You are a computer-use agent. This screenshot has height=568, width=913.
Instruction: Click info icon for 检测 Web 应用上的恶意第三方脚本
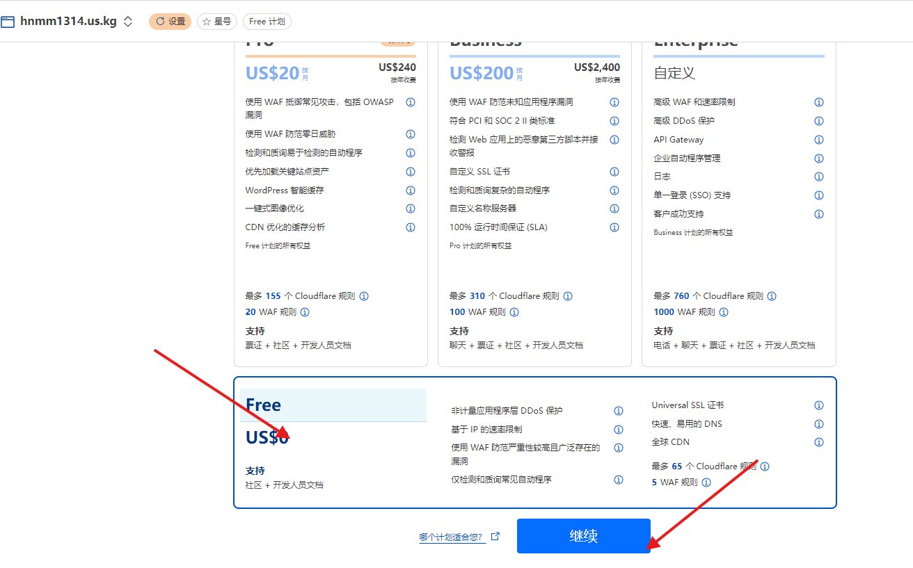tap(614, 140)
